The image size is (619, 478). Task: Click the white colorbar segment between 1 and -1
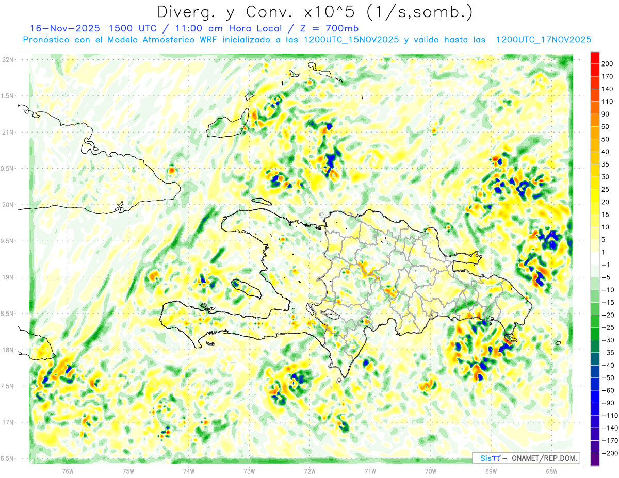click(x=595, y=259)
